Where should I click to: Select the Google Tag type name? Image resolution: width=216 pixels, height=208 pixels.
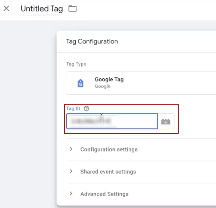coord(109,80)
